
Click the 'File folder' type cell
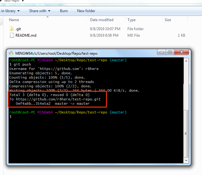click(x=135, y=29)
